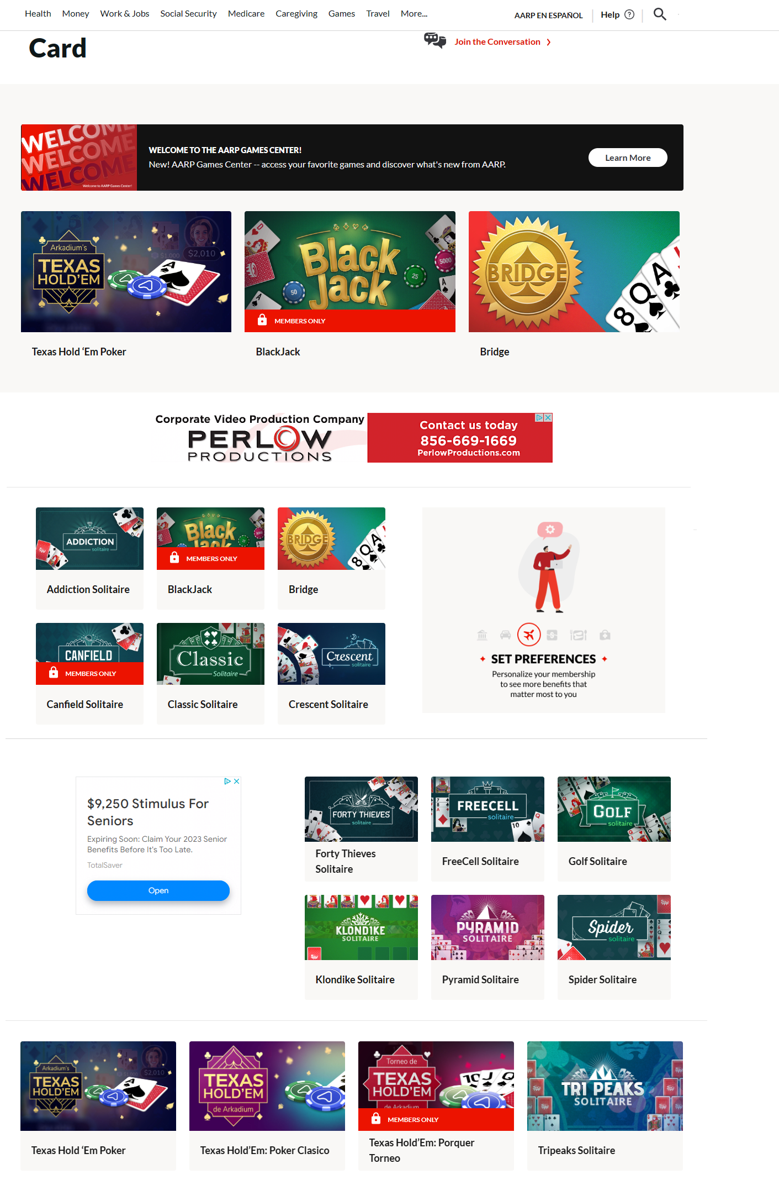The width and height of the screenshot is (779, 1190).
Task: Click the airplane travel preference icon
Action: click(x=529, y=635)
